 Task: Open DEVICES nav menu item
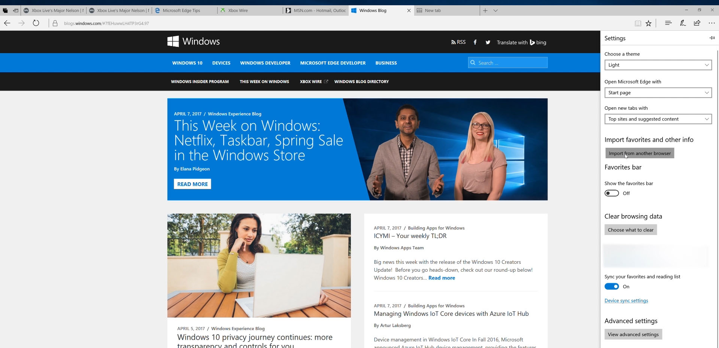click(x=221, y=63)
